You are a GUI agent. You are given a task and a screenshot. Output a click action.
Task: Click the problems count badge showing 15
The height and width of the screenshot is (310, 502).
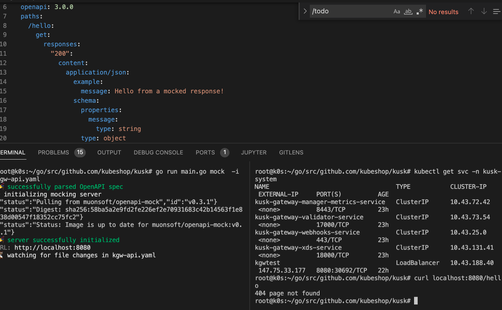[x=80, y=152]
